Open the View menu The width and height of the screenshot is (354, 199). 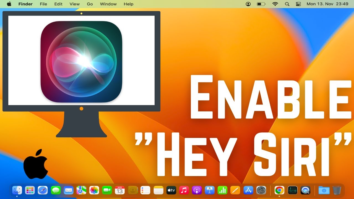point(75,4)
